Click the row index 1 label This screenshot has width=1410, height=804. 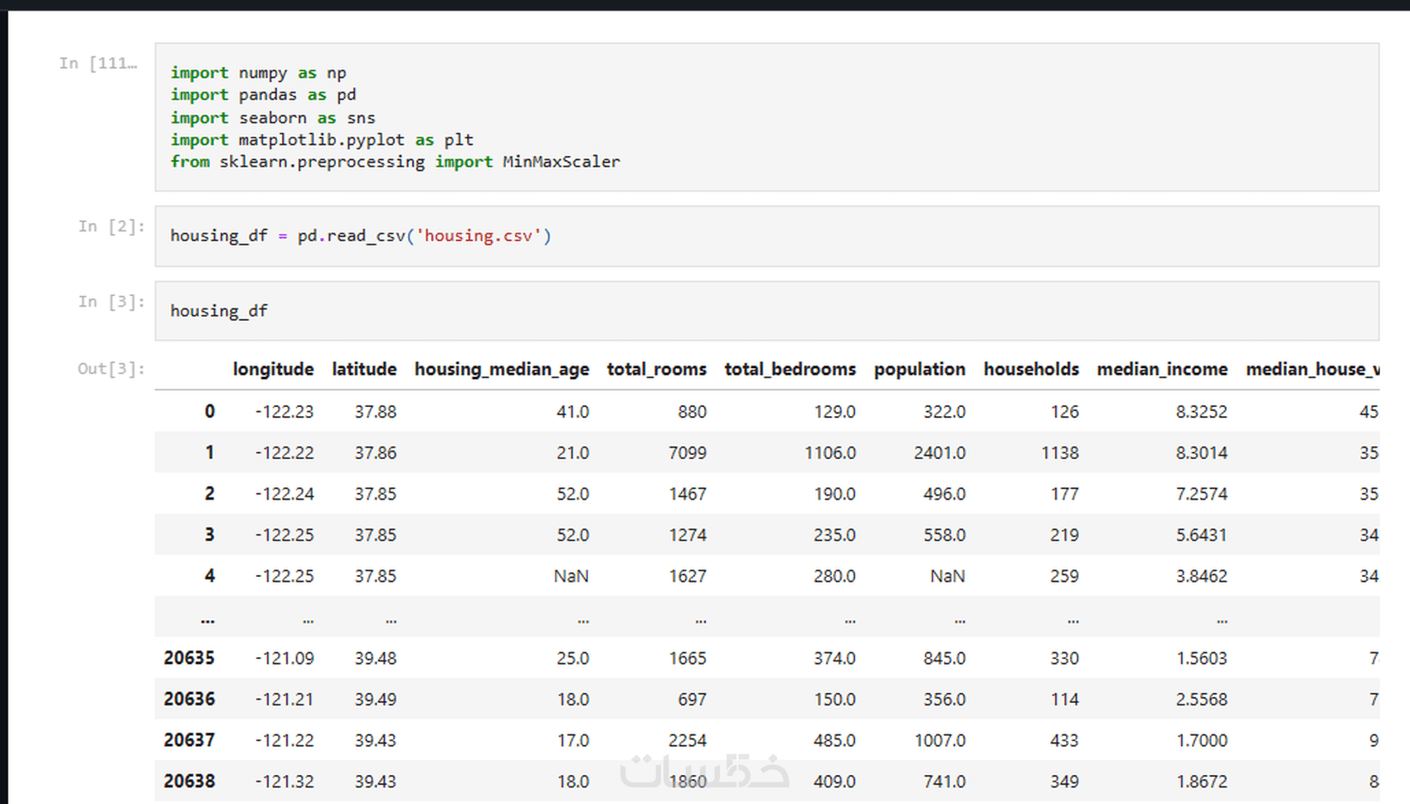coord(210,453)
